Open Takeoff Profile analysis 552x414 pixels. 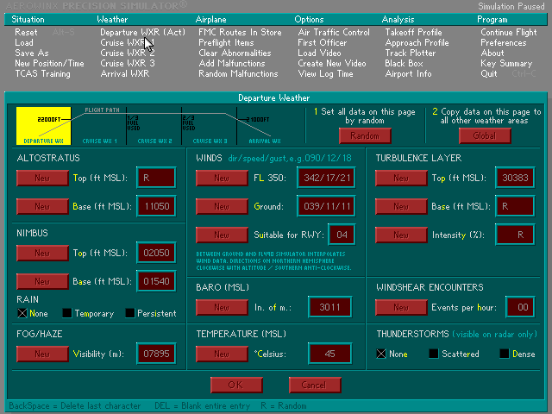[x=413, y=33]
